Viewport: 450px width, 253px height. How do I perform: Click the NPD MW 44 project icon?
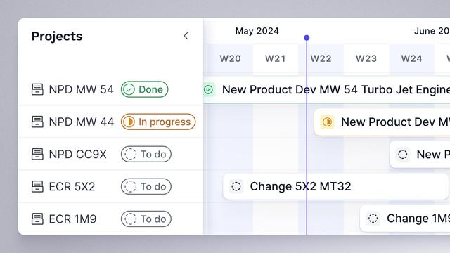(x=37, y=122)
